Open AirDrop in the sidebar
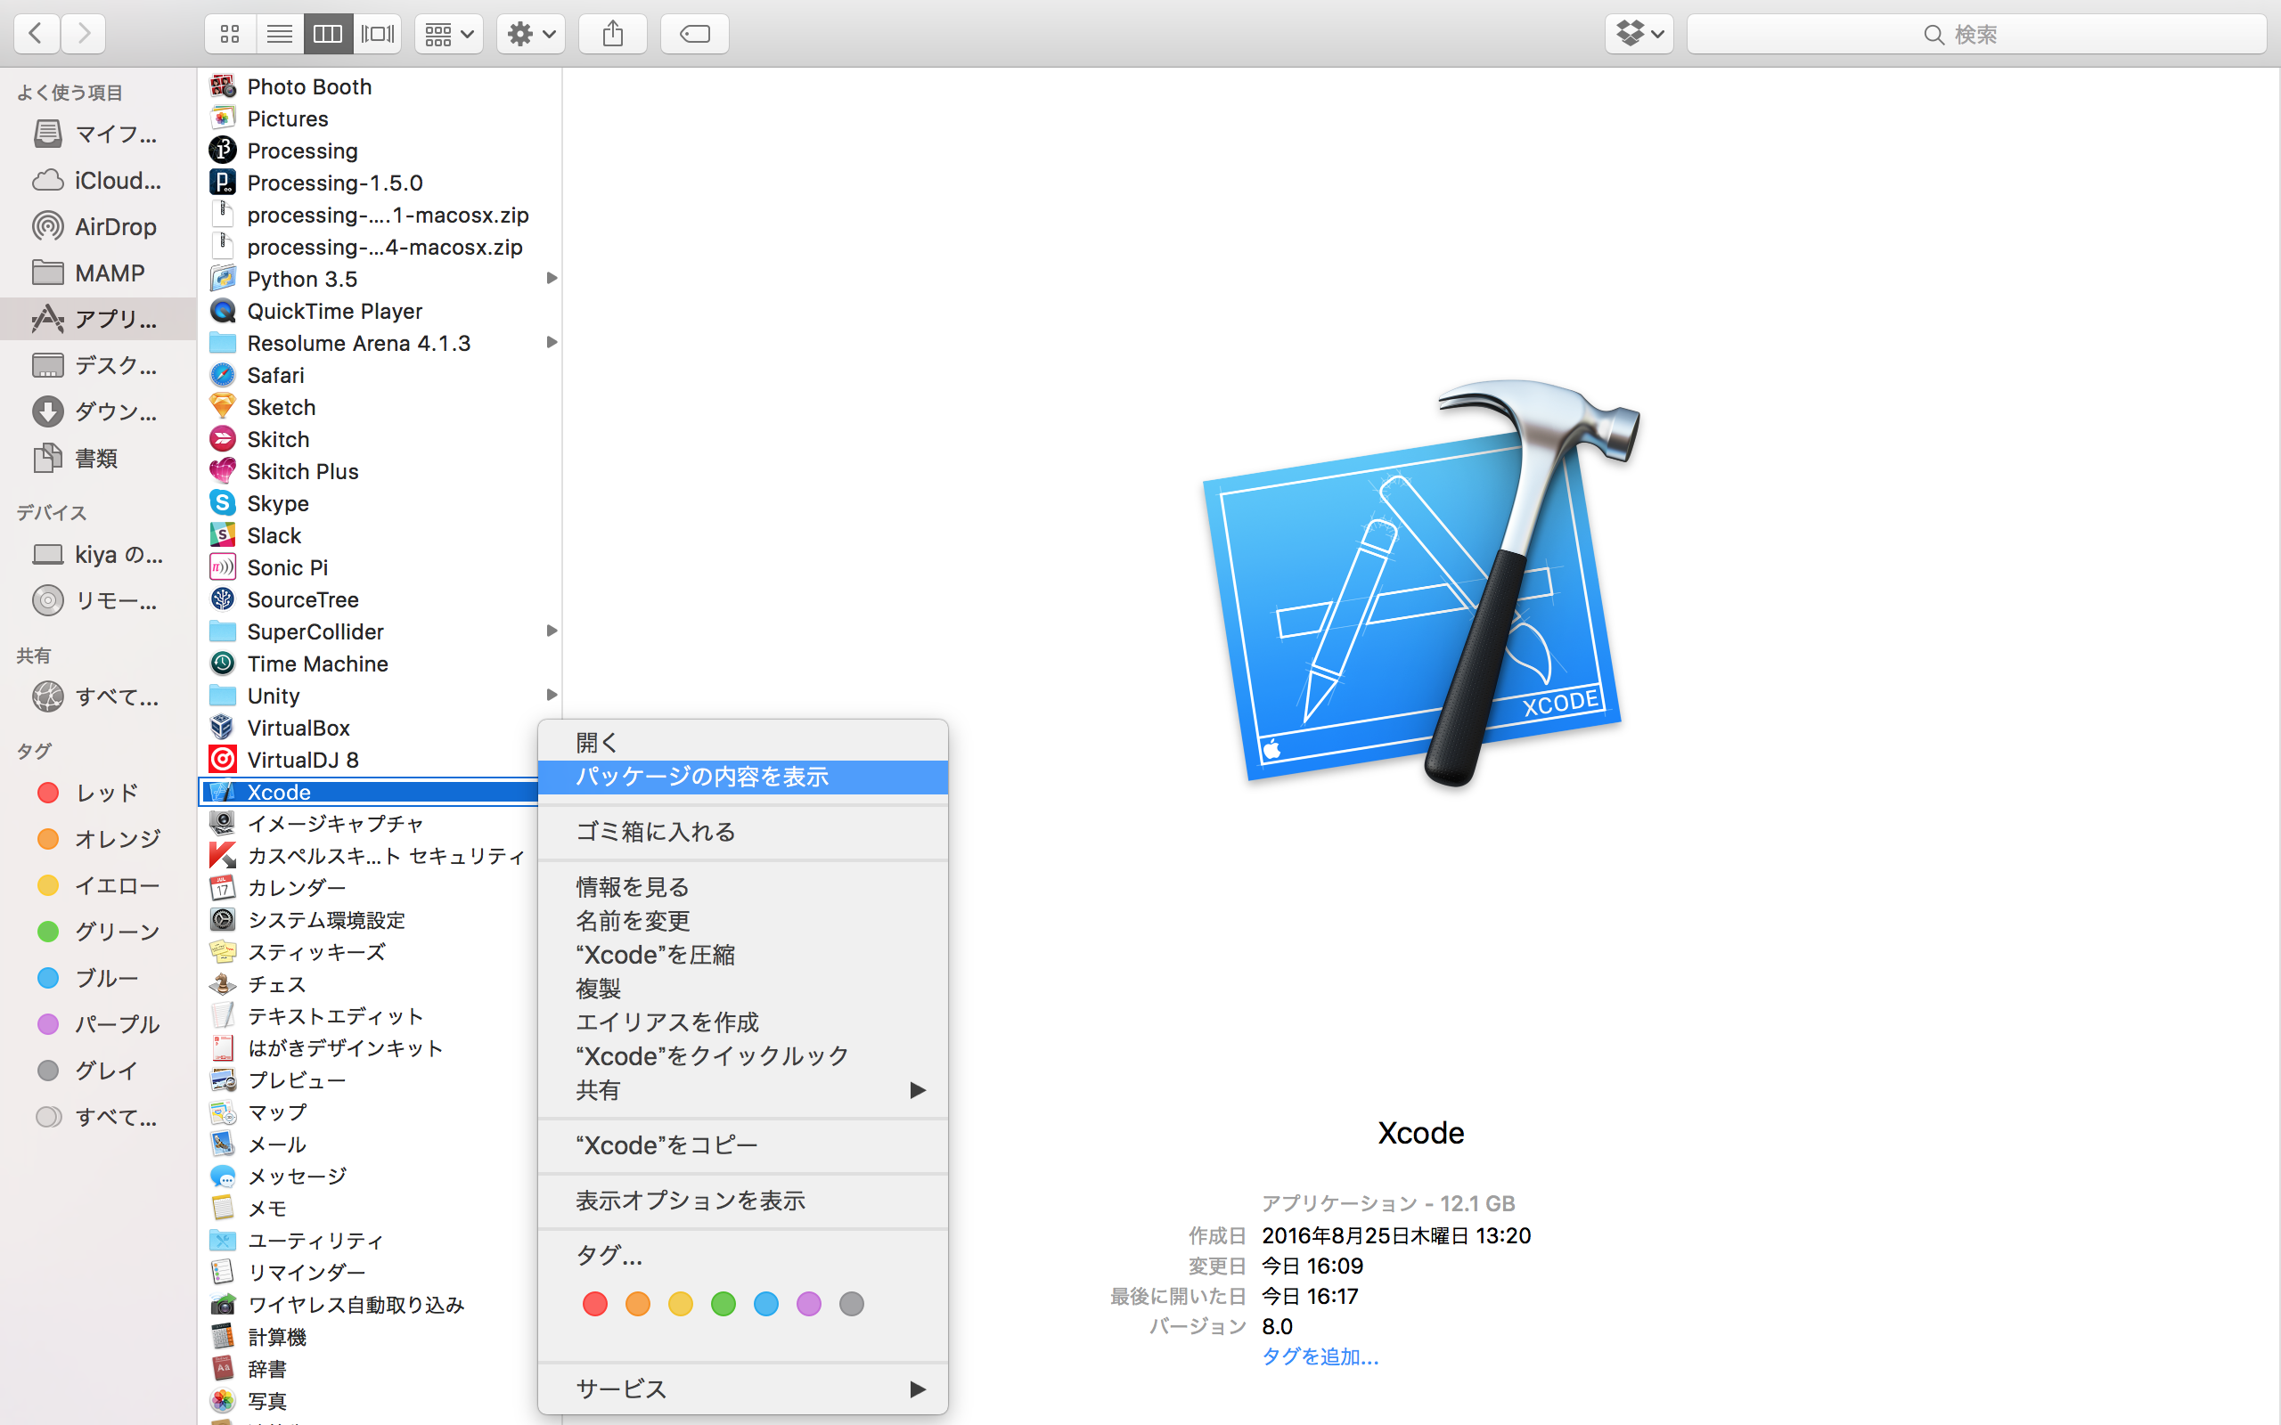The width and height of the screenshot is (2281, 1425). tap(98, 226)
